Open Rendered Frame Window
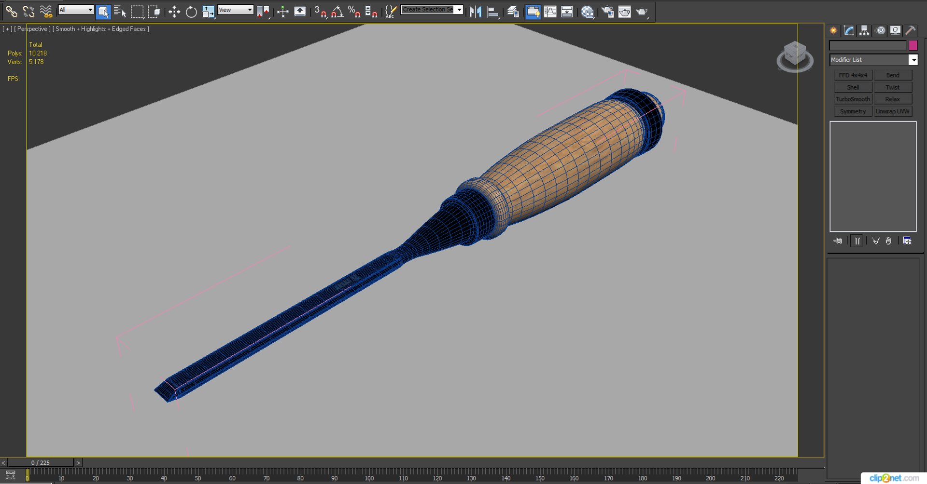The height and width of the screenshot is (484, 927). [x=624, y=12]
